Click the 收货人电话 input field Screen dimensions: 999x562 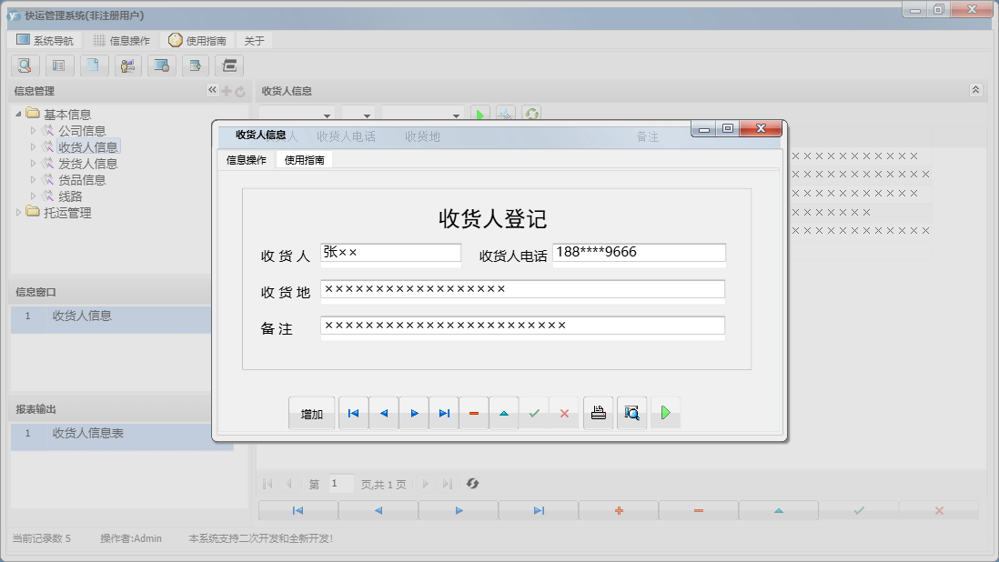click(639, 253)
